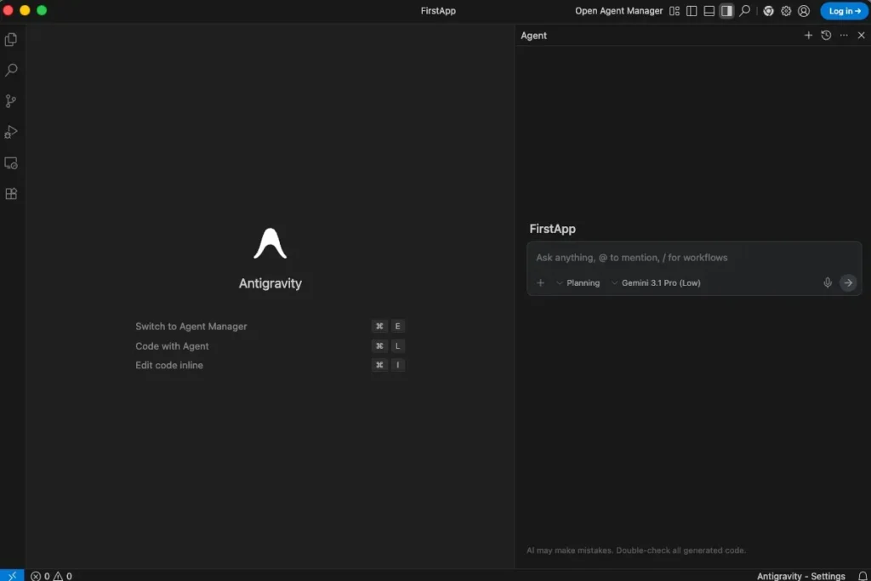Toggle the Agent side panel off
The image size is (871, 581).
(726, 11)
